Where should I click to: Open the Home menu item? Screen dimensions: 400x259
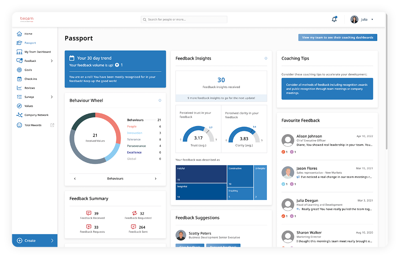tap(28, 34)
